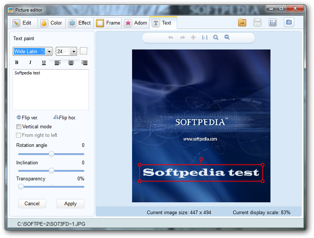Click the Edit tab pencil icon
Viewport: 314px width, 238px height.
[16, 23]
